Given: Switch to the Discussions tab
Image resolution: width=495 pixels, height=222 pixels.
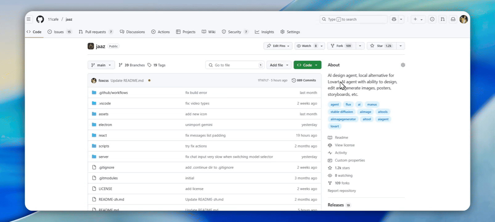Looking at the screenshot, I should click(x=132, y=32).
